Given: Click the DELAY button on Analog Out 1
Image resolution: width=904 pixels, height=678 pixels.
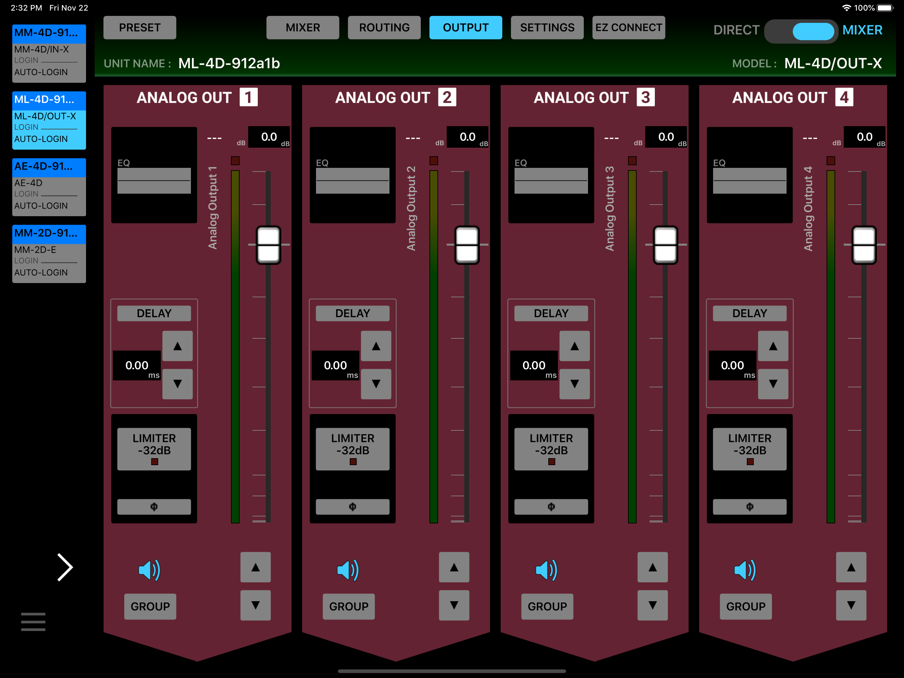Looking at the screenshot, I should [154, 313].
